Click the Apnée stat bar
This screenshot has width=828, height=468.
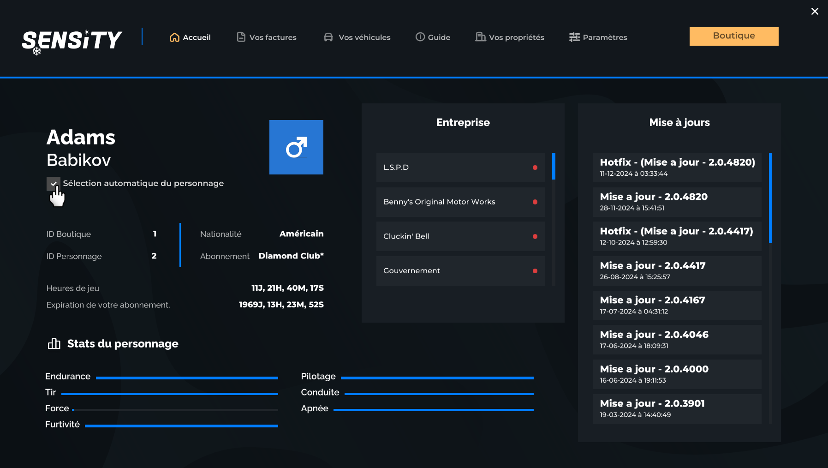(x=434, y=410)
